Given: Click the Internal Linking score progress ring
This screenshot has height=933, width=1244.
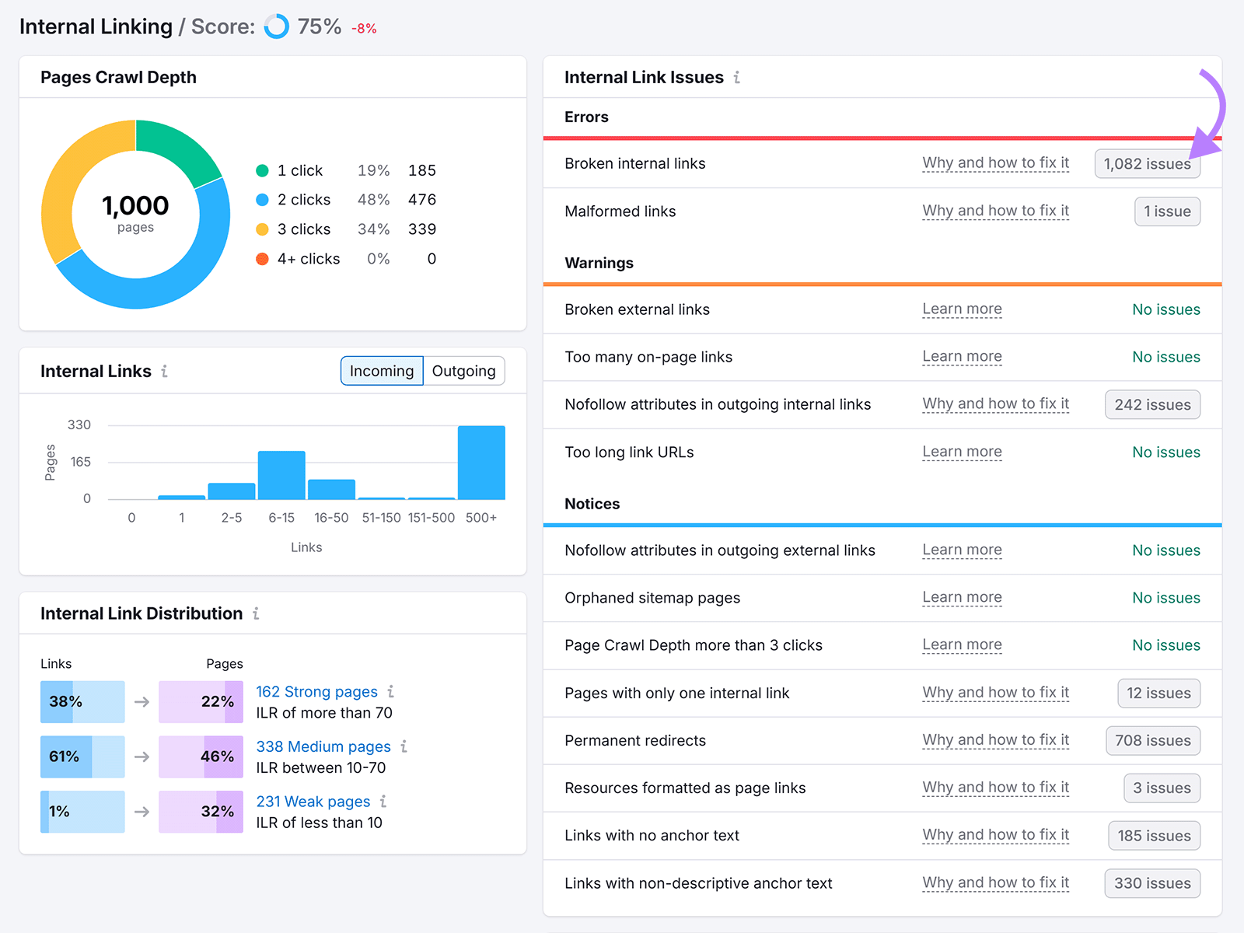Looking at the screenshot, I should click(x=276, y=27).
